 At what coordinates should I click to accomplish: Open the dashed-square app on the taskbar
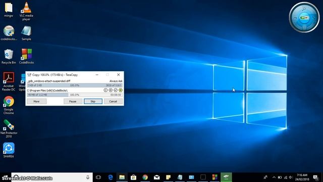point(203,177)
